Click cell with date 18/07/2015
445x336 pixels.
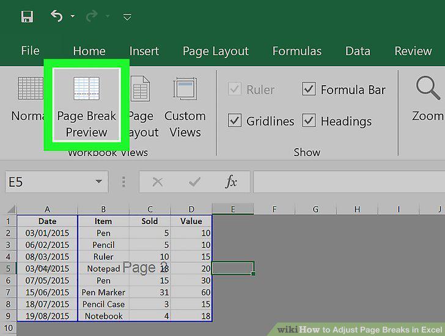click(x=47, y=304)
